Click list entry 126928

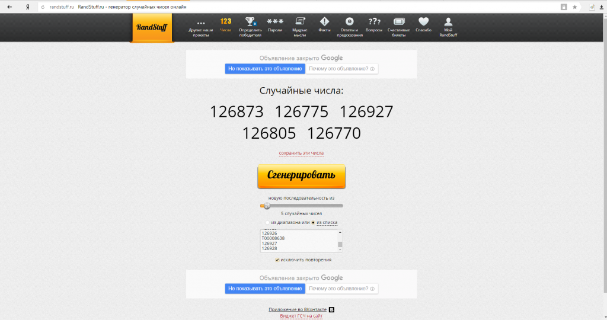point(270,248)
